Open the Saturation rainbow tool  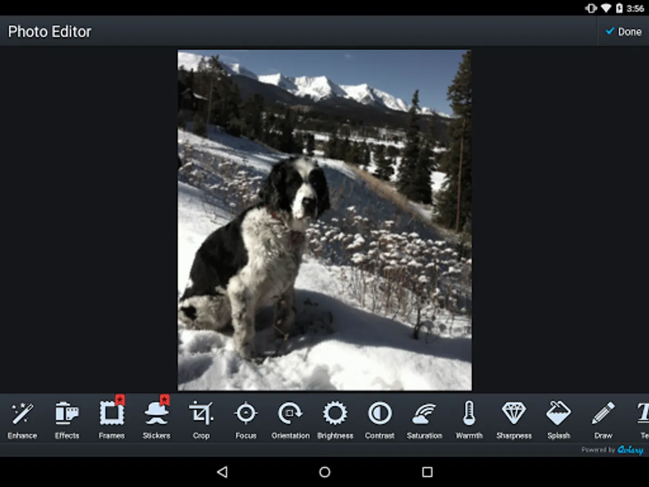[x=425, y=420]
